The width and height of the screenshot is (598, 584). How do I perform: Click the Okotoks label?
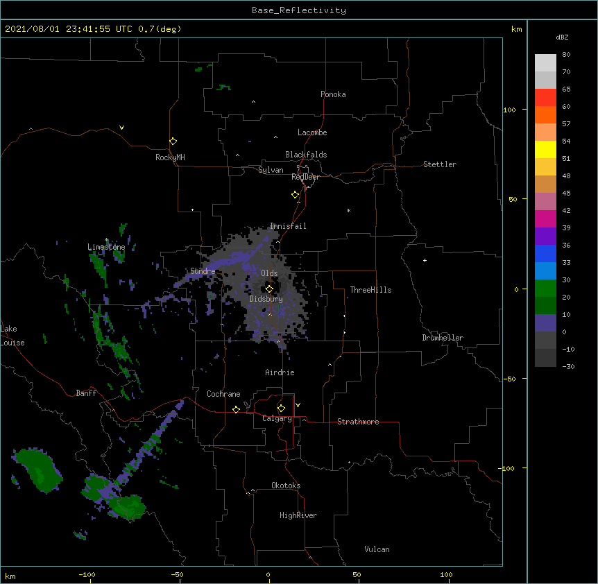[286, 486]
